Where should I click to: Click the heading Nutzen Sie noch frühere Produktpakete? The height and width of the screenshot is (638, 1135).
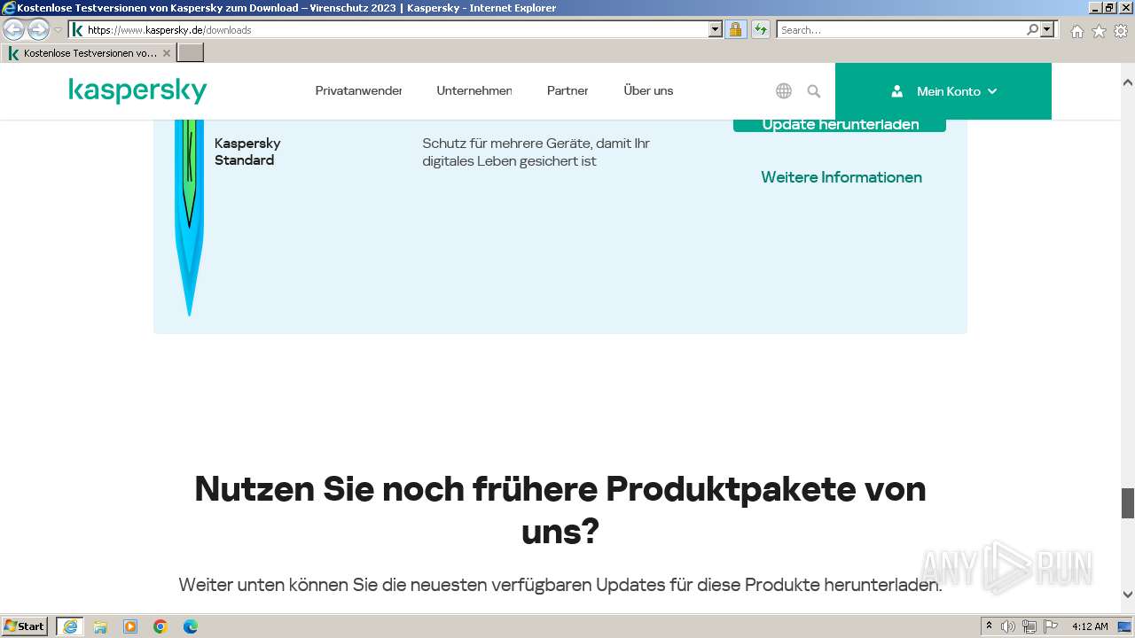point(560,510)
